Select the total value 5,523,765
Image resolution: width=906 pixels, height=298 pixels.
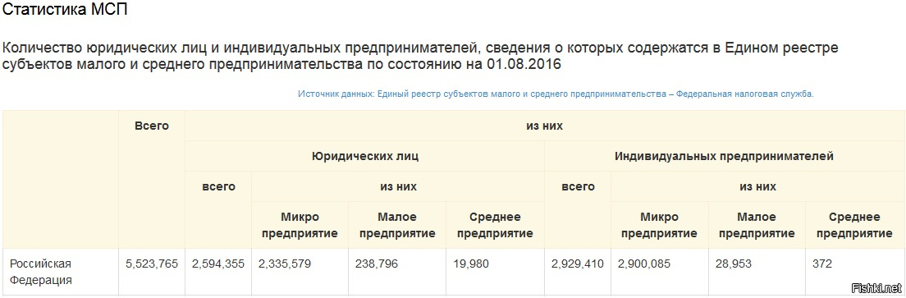[152, 264]
